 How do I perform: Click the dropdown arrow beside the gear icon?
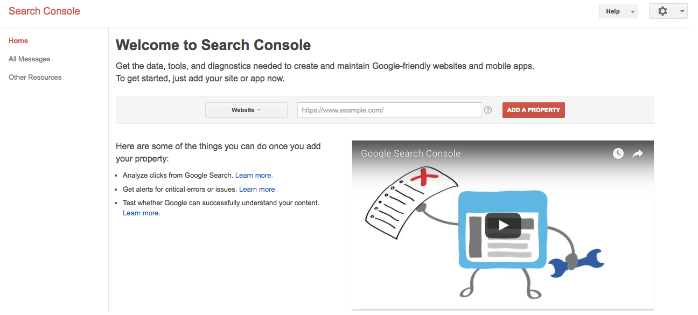coord(682,11)
